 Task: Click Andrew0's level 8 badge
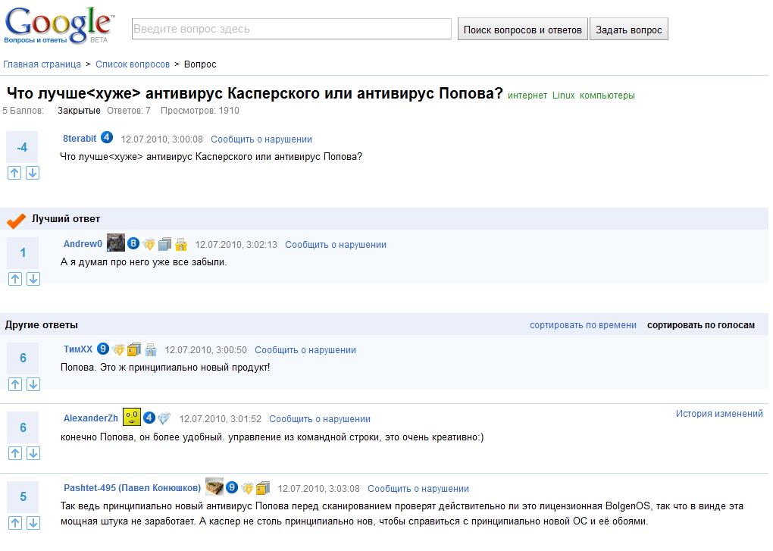tap(133, 243)
